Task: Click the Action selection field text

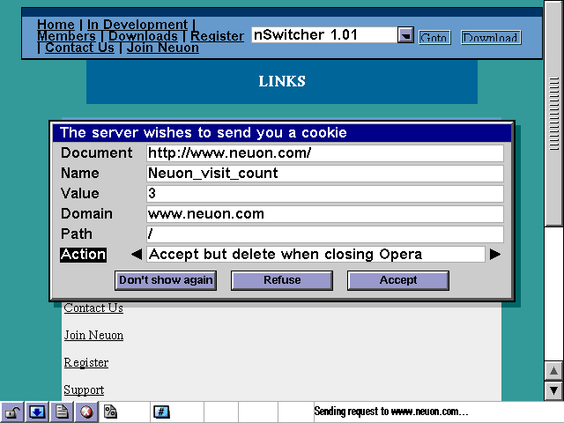Action: (315, 255)
